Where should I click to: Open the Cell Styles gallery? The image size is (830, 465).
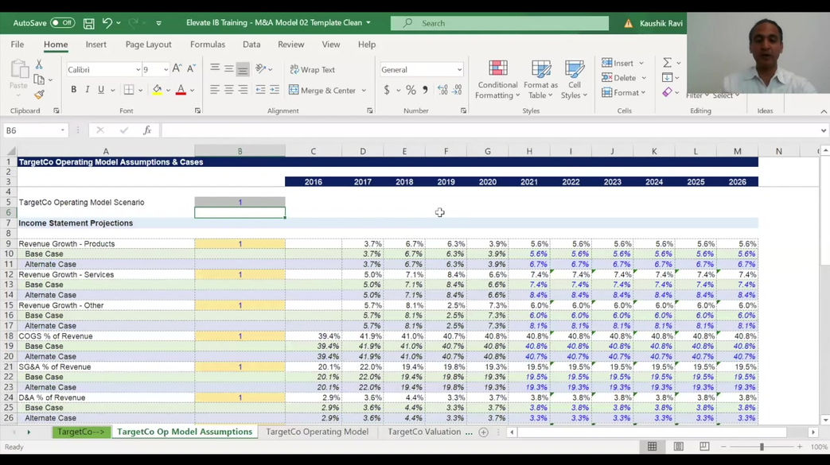click(x=575, y=78)
